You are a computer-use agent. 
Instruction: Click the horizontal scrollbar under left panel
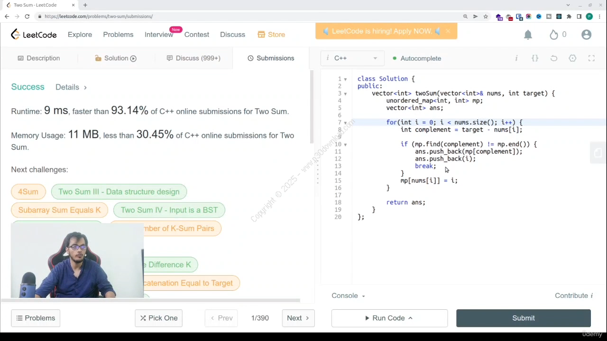coord(150,300)
